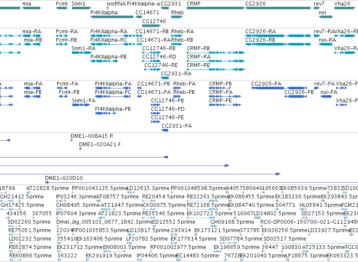
Task: Click the mia-RA transcript label
Action: 32,31
